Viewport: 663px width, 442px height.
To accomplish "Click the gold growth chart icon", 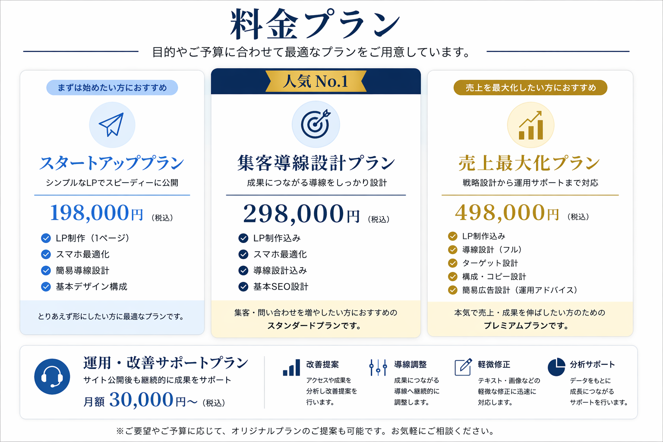I will (x=530, y=126).
